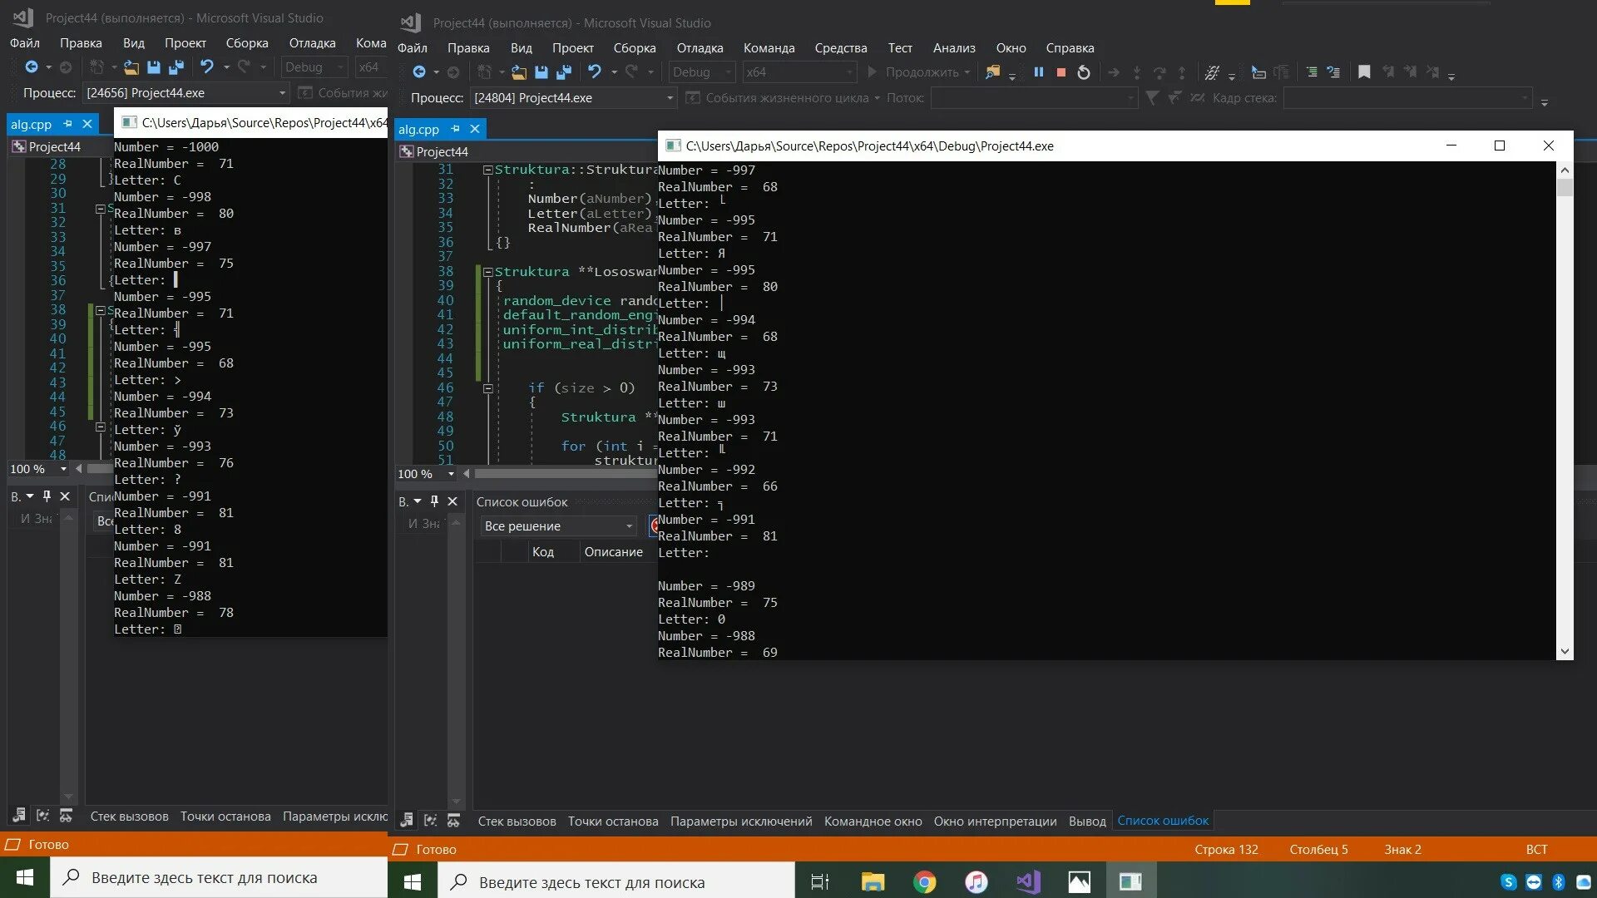Open x64 platform dropdown in right window

coord(798,72)
